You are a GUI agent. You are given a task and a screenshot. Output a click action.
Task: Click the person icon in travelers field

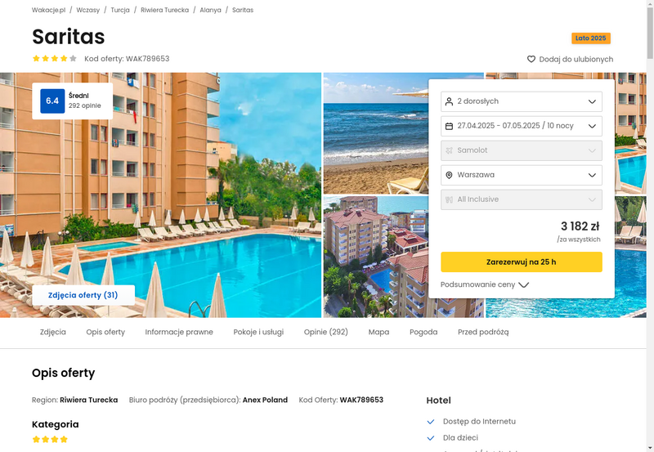point(449,101)
